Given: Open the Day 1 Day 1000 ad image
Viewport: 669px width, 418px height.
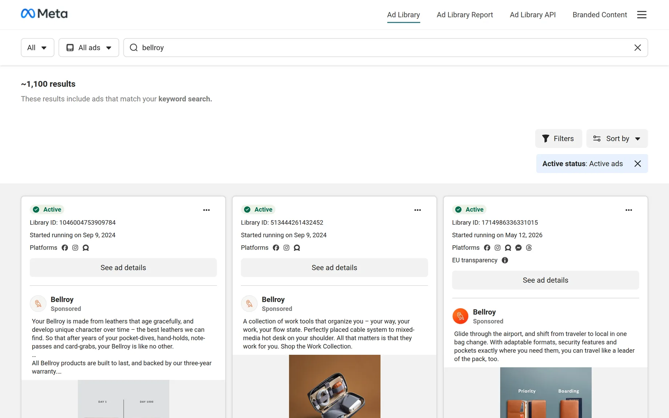Looking at the screenshot, I should (x=123, y=399).
